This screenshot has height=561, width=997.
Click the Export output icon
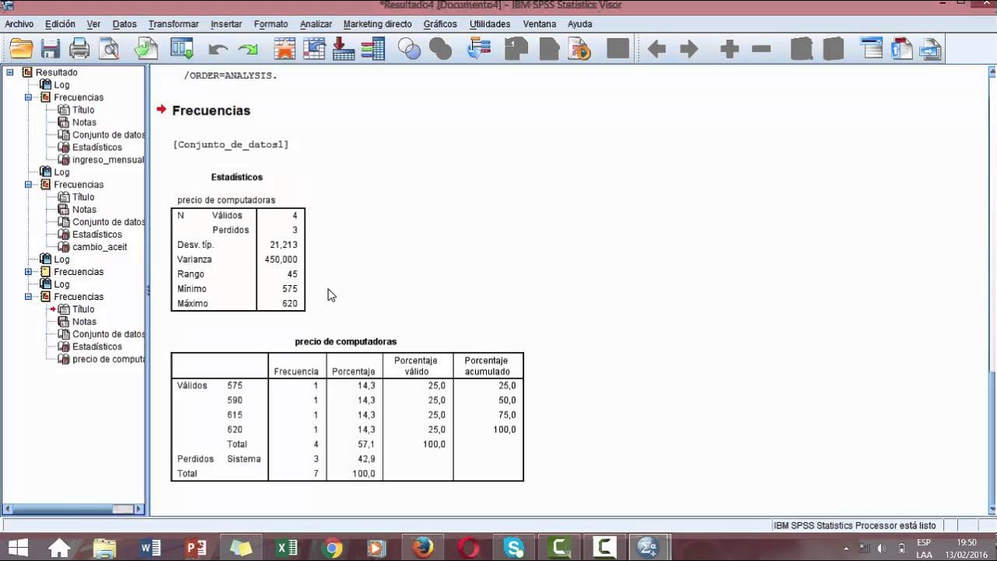[146, 49]
